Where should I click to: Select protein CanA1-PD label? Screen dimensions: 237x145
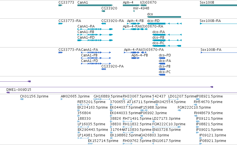(x=89, y=61)
